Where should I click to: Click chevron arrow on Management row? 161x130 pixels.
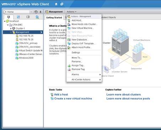tap(41, 32)
